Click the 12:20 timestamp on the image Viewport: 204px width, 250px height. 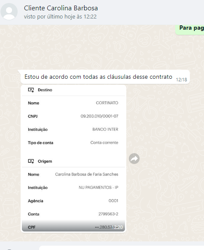click(x=118, y=227)
